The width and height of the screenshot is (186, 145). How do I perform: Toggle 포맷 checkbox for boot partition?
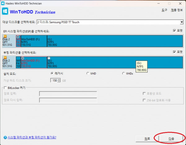174,52
